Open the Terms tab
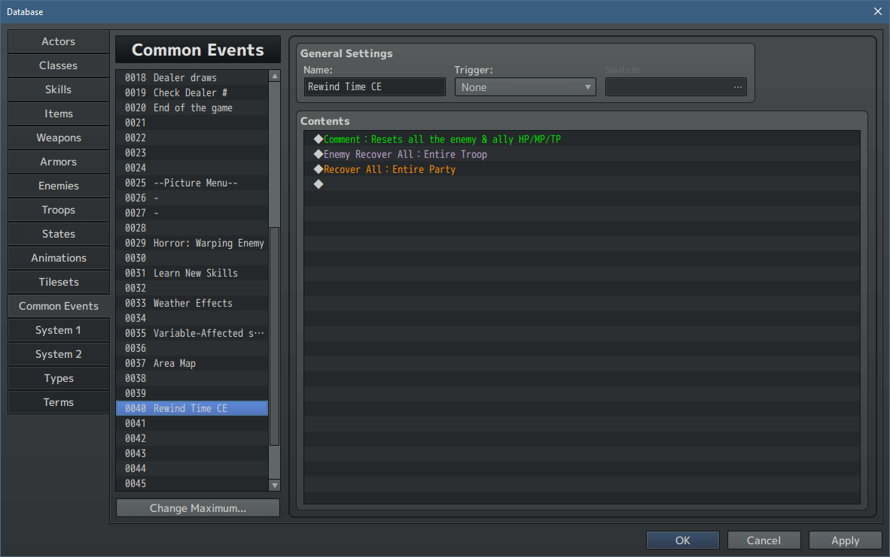Viewport: 890px width, 557px height. pos(59,402)
